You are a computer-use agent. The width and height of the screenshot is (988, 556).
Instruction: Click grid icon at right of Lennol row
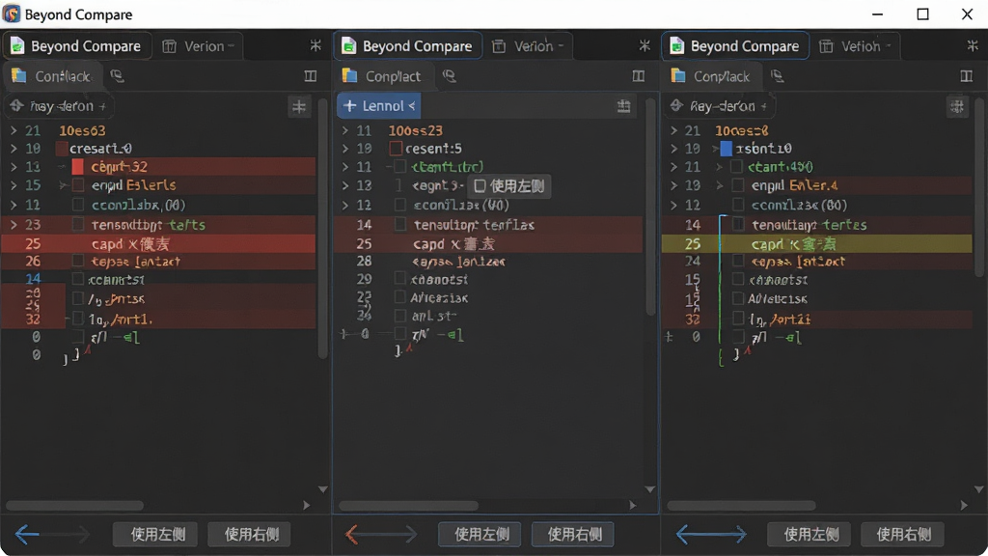click(x=624, y=106)
